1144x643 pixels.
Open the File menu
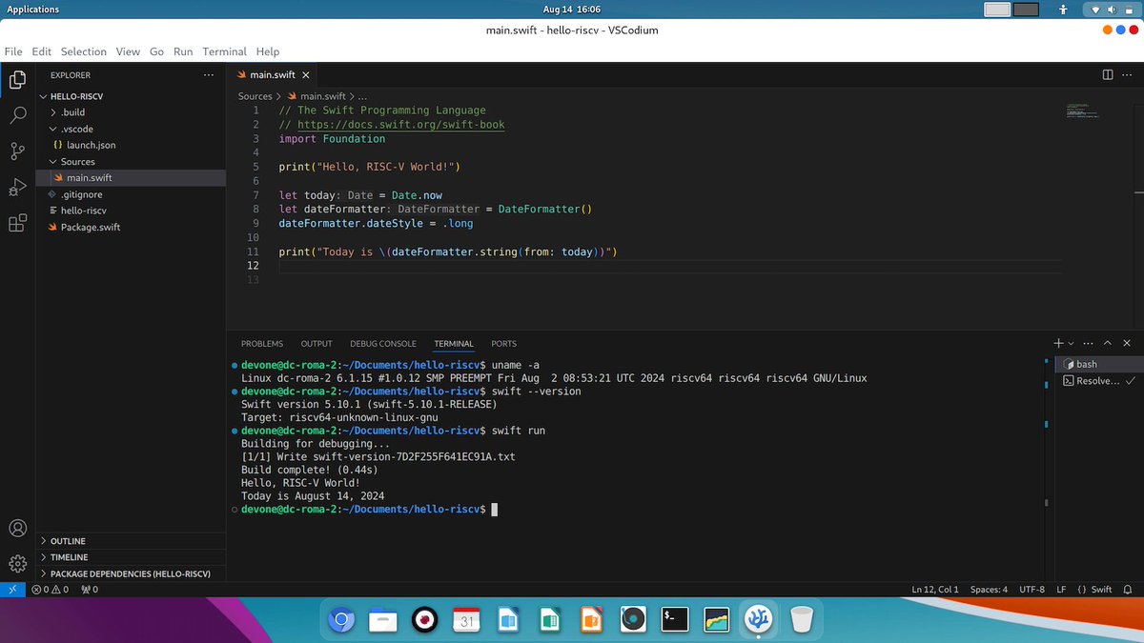14,51
